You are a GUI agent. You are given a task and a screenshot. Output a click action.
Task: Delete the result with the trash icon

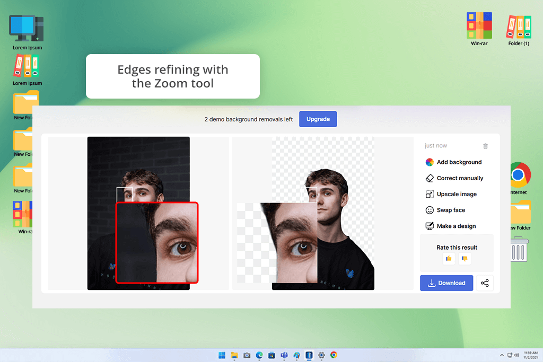486,146
